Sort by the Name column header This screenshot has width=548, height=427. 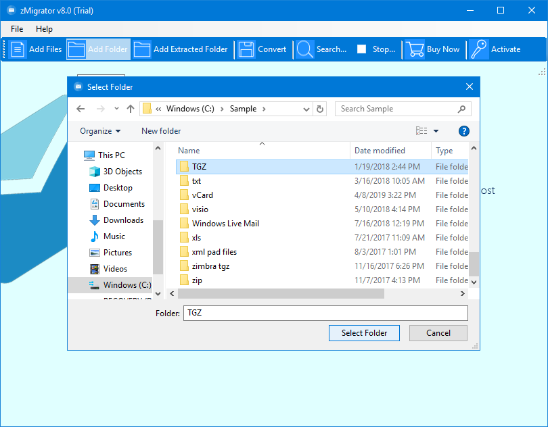point(262,151)
